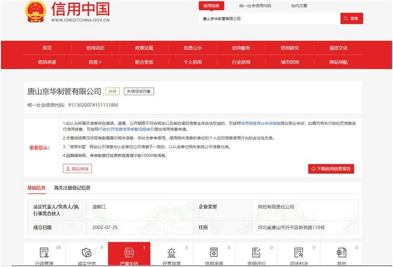This screenshot has height=267, width=393.
Task: Click the red 搜索 search button
Action: tap(351, 18)
